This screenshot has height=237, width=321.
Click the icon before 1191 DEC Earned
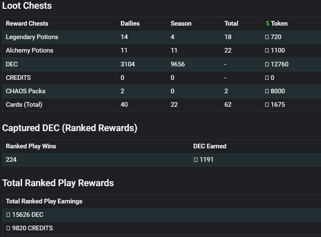(x=196, y=160)
